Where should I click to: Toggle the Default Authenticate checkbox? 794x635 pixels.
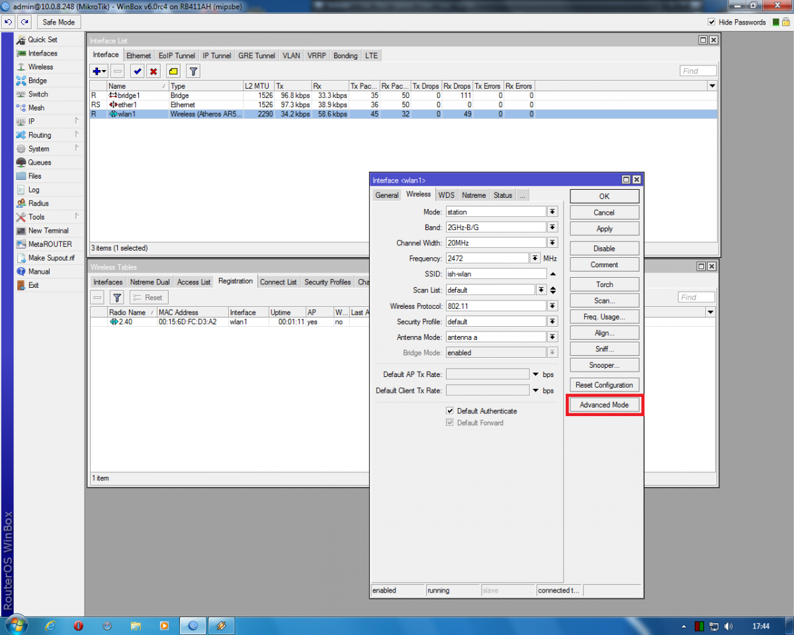pyautogui.click(x=450, y=411)
